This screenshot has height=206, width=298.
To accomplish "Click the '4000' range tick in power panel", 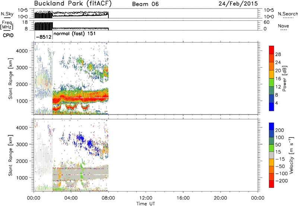I will 22,51.
